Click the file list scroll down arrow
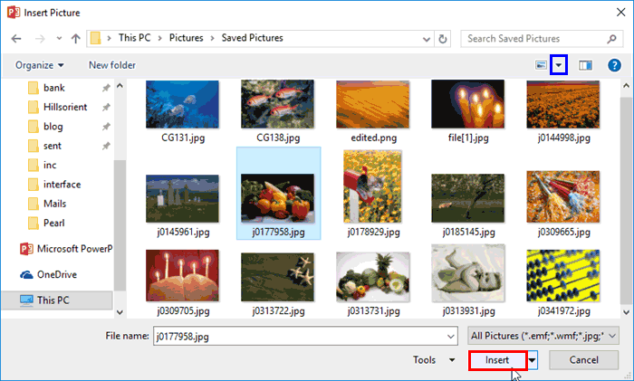634x381 pixels. click(x=627, y=312)
